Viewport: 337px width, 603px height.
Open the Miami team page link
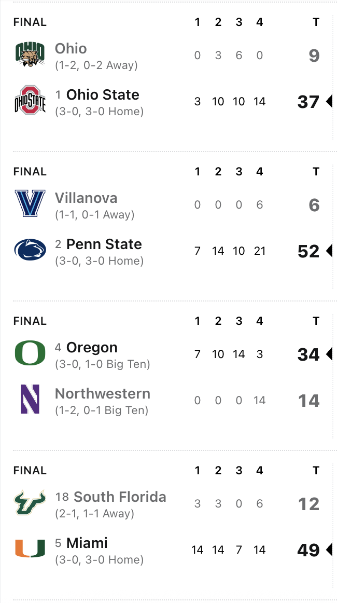pyautogui.click(x=87, y=543)
